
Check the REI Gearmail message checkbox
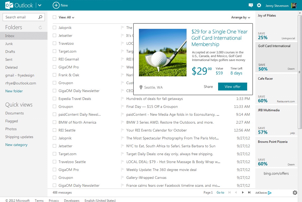pos(55,59)
